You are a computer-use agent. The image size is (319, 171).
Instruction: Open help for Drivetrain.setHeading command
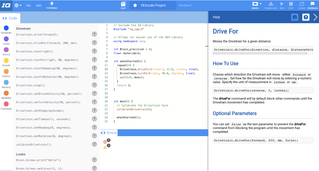pos(94,127)
